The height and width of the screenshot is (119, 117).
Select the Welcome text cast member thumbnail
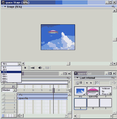[106, 91]
